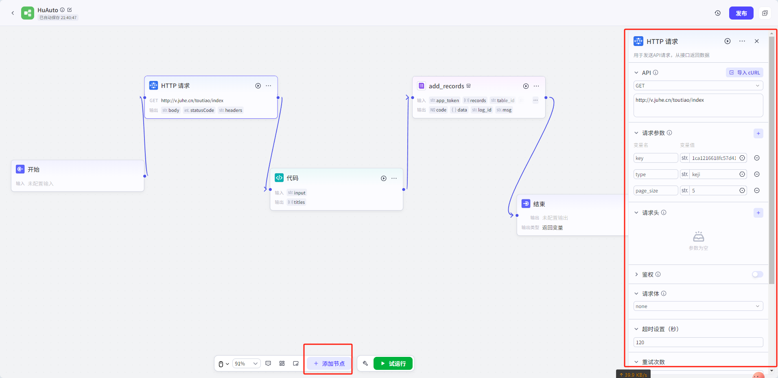Run the 代码 node play icon
Screen dimensions: 778x378
pyautogui.click(x=383, y=178)
